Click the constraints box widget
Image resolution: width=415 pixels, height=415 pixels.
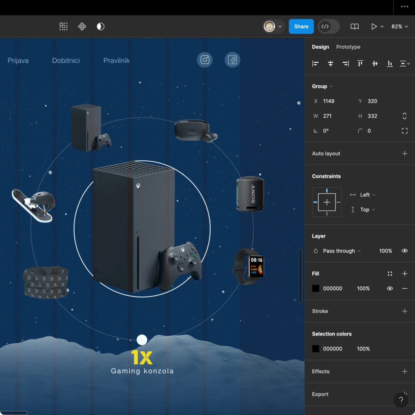pyautogui.click(x=327, y=202)
